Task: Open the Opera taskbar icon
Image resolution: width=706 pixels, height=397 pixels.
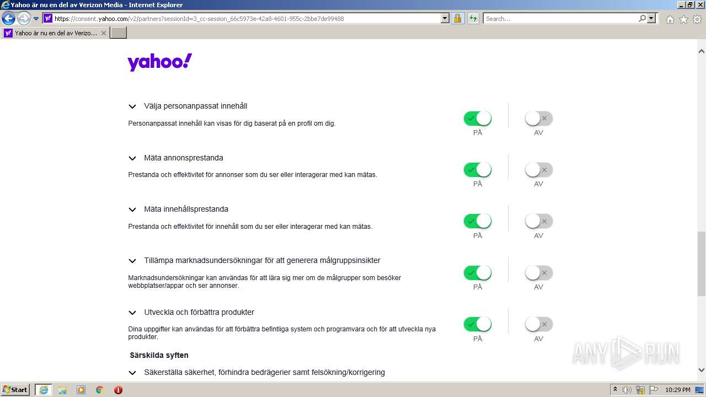Action: click(x=118, y=390)
